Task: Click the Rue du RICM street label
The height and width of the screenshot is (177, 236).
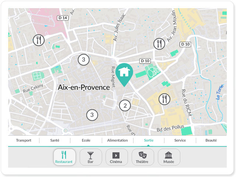Action: 186,103
